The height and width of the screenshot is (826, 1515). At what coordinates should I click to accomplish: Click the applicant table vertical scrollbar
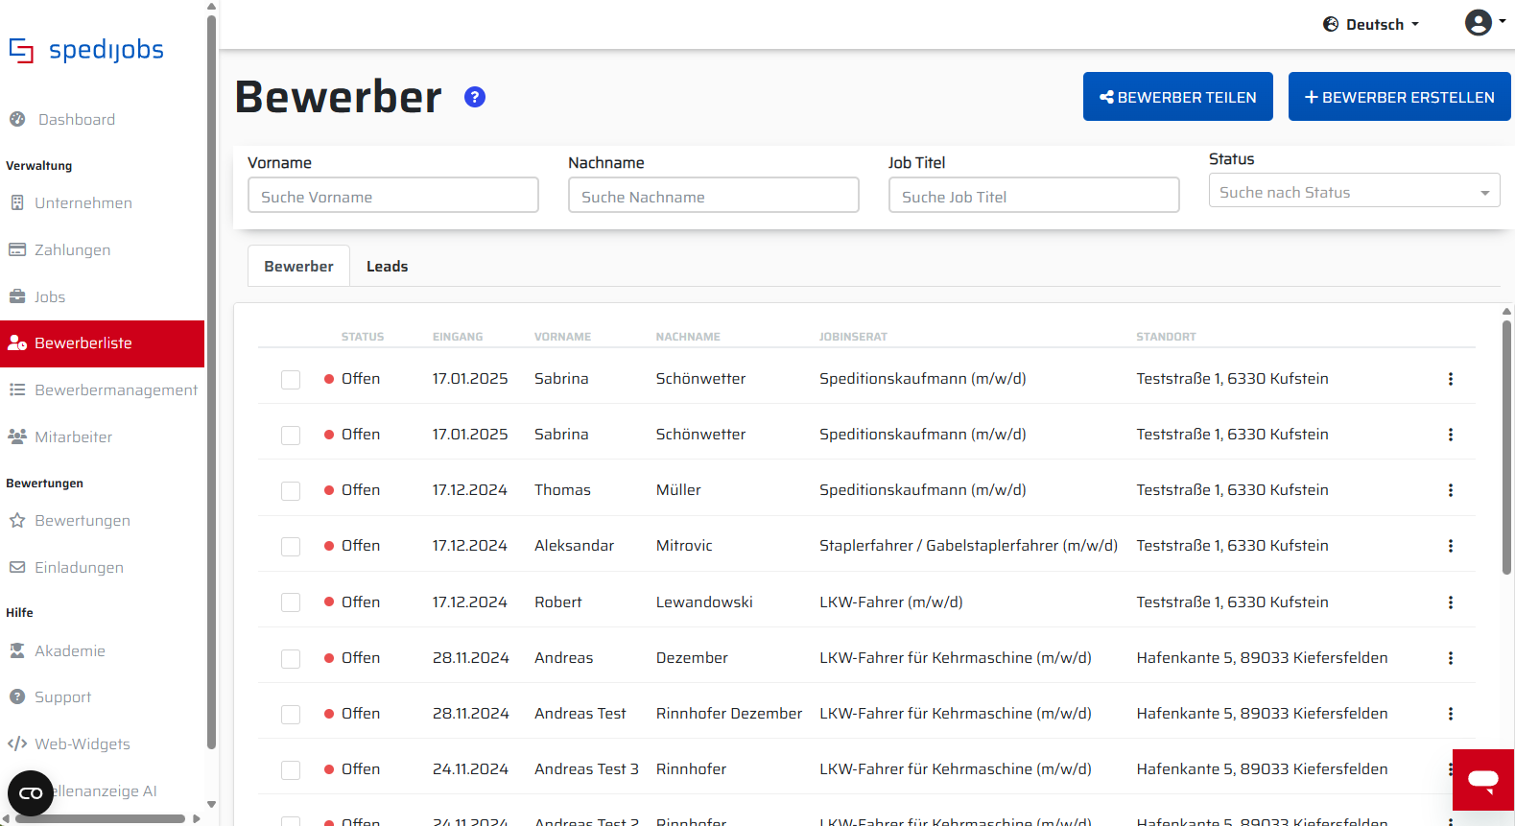pyautogui.click(x=1507, y=447)
